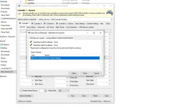Enable the Virtual Device checkbox
196x110 pixels.
tap(21, 91)
